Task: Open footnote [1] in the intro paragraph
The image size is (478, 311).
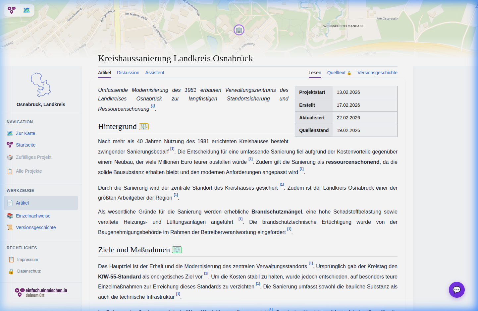Action: point(153,105)
